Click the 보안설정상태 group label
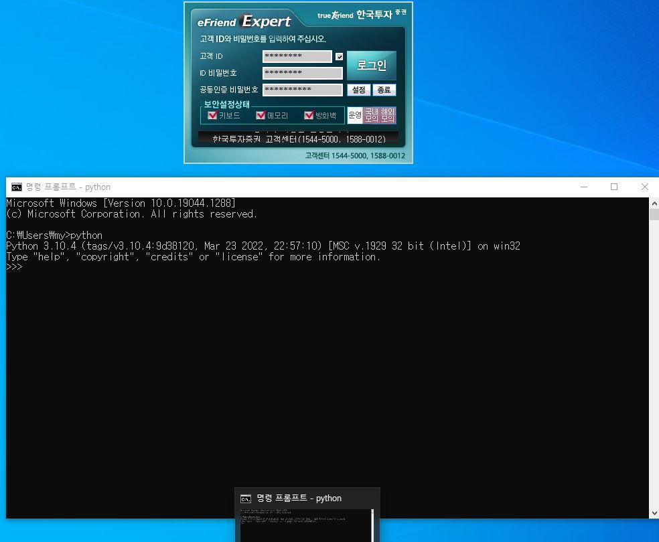Image resolution: width=659 pixels, height=542 pixels. click(227, 104)
